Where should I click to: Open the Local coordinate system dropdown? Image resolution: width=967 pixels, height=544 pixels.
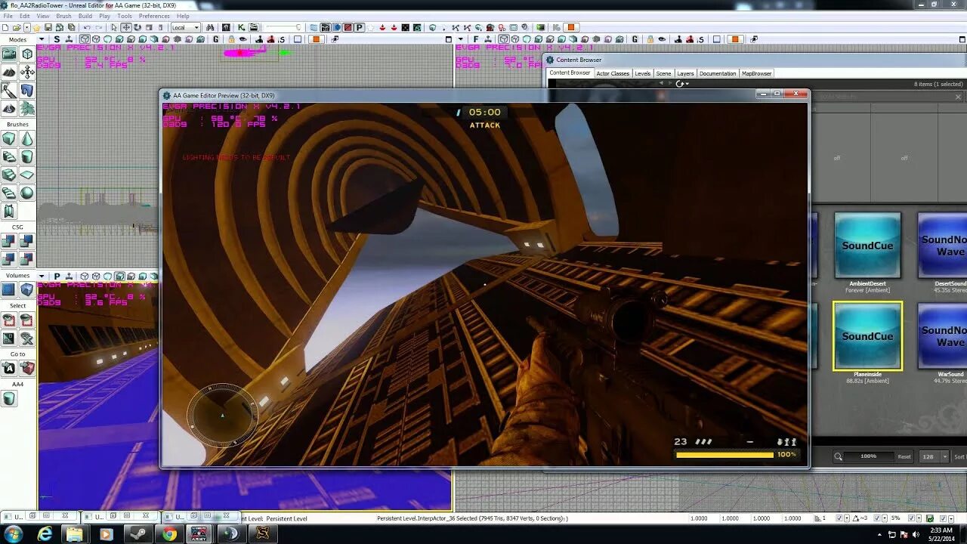tap(185, 28)
